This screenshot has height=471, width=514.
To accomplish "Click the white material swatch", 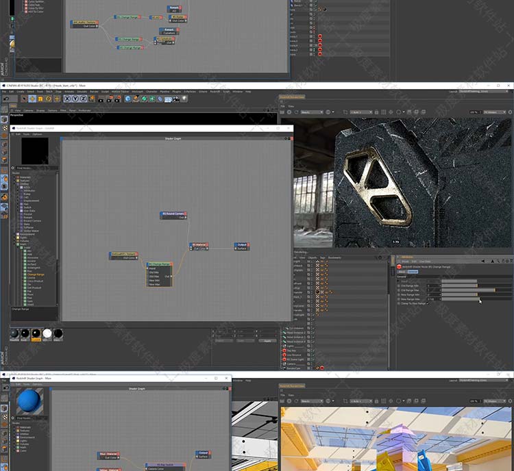I will point(47,333).
